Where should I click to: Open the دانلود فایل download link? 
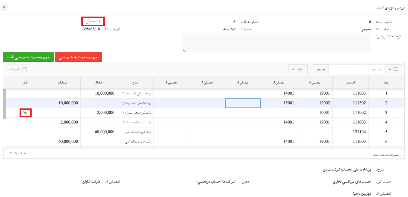[x=93, y=21]
